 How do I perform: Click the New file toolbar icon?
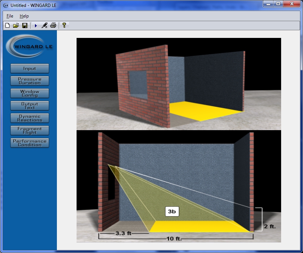7,26
